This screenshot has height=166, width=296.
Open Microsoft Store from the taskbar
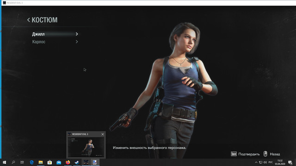click(49, 162)
